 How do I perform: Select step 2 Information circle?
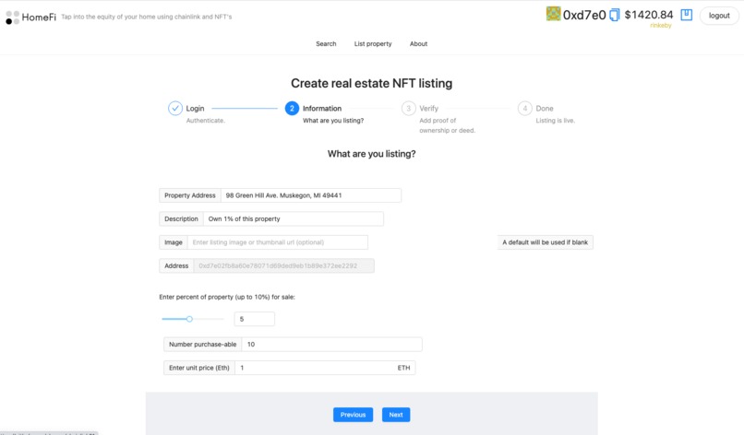tap(292, 108)
